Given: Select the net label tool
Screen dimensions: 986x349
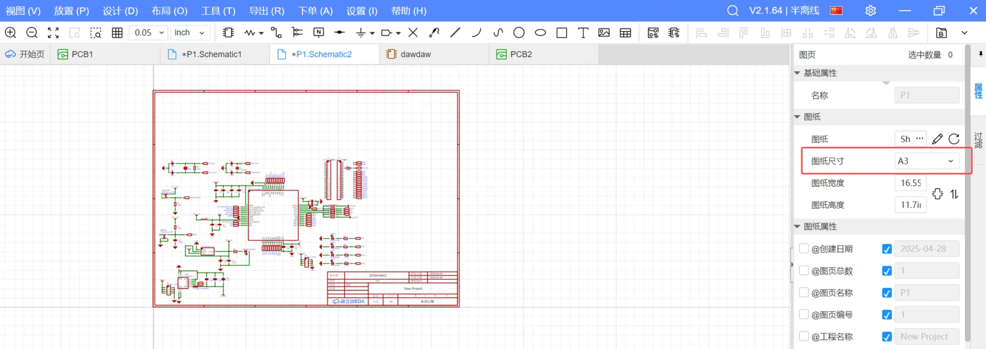Looking at the screenshot, I should pyautogui.click(x=319, y=33).
